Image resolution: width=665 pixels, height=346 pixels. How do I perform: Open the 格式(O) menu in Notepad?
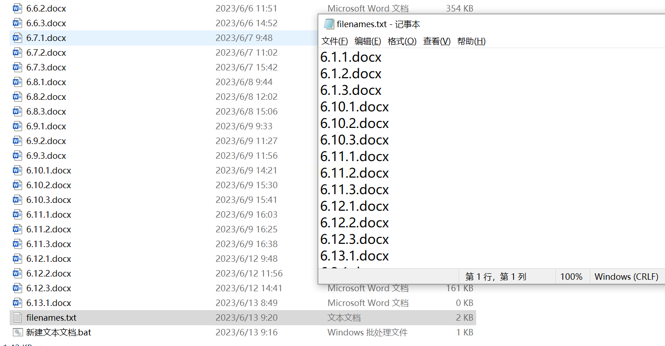click(x=402, y=41)
